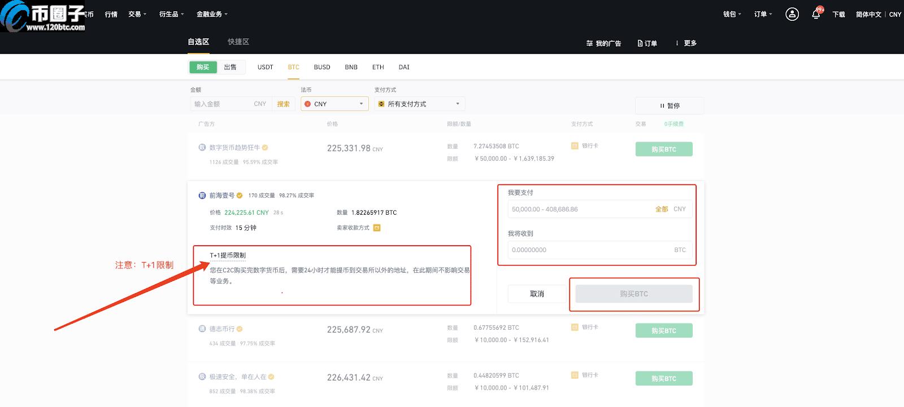Switch to the 自选区 tab
The height and width of the screenshot is (407, 904).
198,42
